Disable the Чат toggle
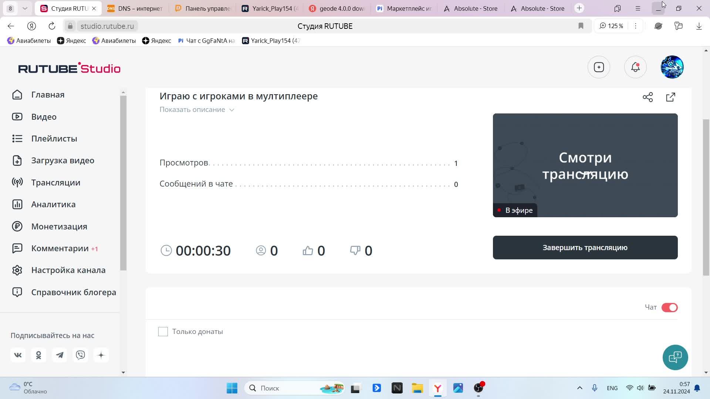The width and height of the screenshot is (710, 399). [x=669, y=307]
